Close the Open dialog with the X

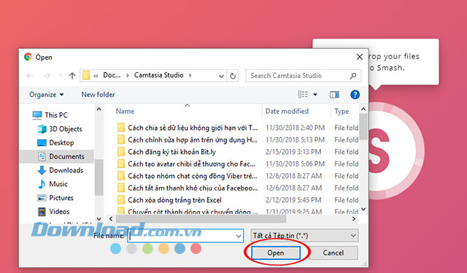click(360, 57)
